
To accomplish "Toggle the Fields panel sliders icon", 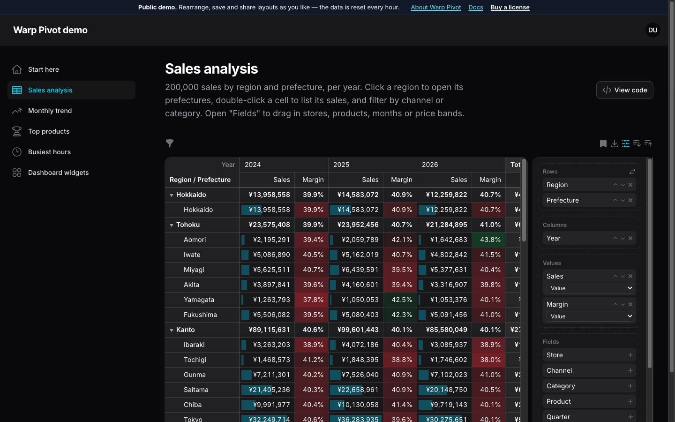I will [626, 143].
